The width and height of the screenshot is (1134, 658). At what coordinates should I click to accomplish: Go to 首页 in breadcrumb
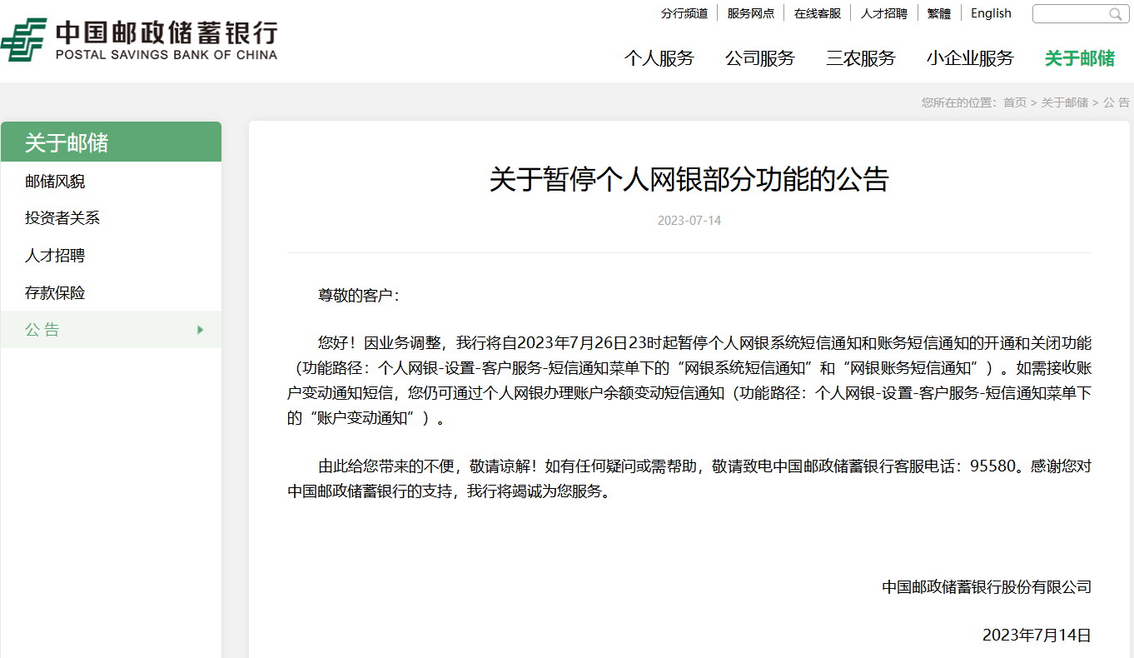(x=1015, y=102)
